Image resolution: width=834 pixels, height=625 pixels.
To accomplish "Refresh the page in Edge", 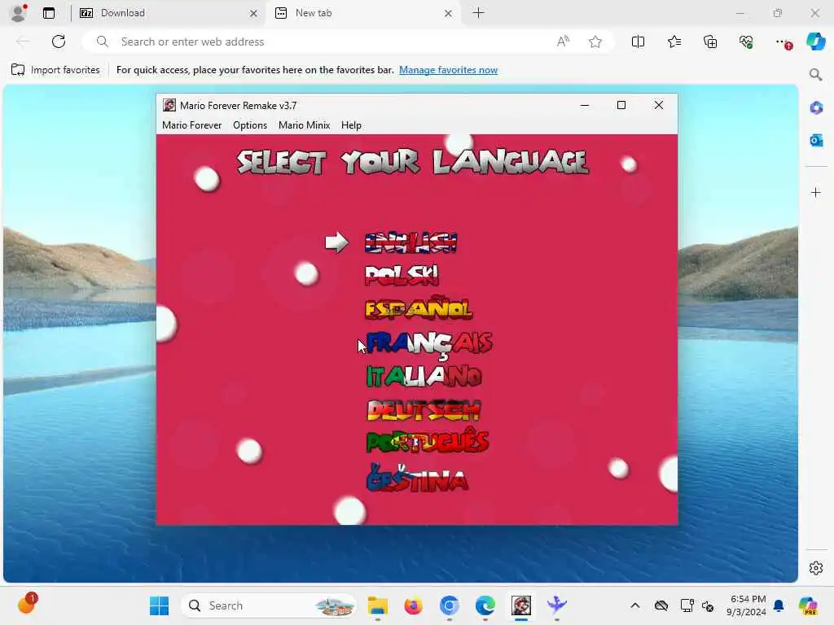I will (59, 42).
